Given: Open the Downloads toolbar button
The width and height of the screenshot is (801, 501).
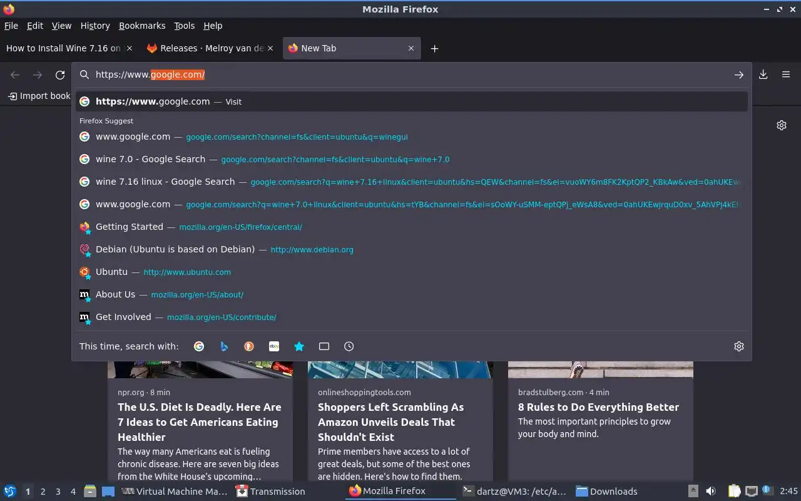Looking at the screenshot, I should (763, 75).
